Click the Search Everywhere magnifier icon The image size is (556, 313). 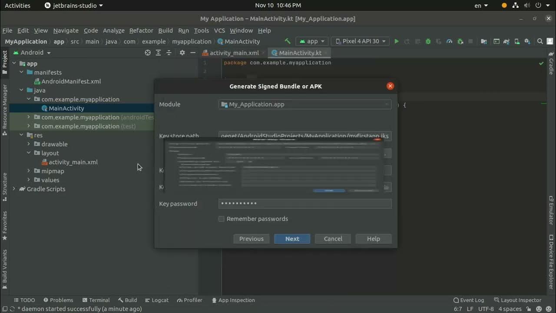540,41
